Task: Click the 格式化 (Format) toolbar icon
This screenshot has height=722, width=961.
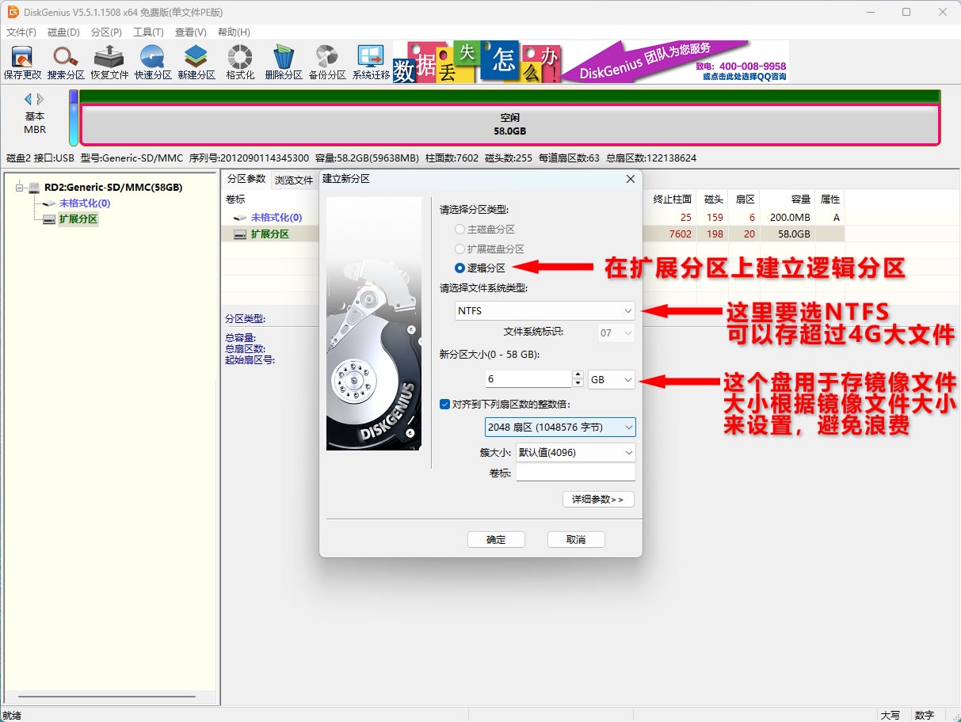Action: 240,62
